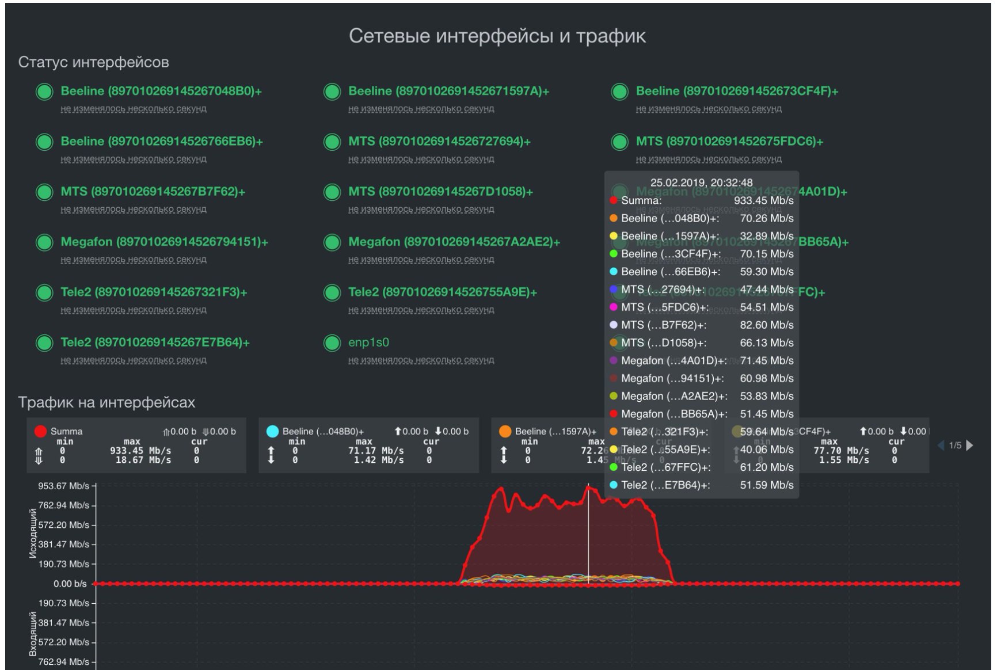Open MTS (8970102691452675FDC6)+ interface

point(729,141)
